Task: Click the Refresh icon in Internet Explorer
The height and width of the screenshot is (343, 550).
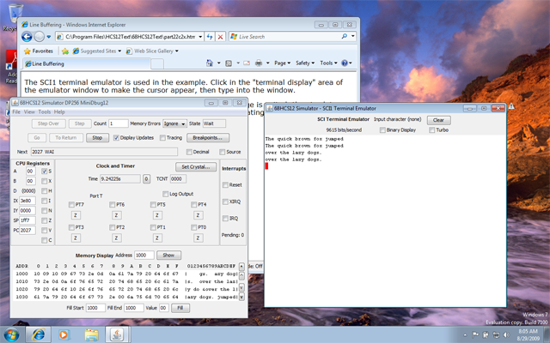Action: coord(210,36)
